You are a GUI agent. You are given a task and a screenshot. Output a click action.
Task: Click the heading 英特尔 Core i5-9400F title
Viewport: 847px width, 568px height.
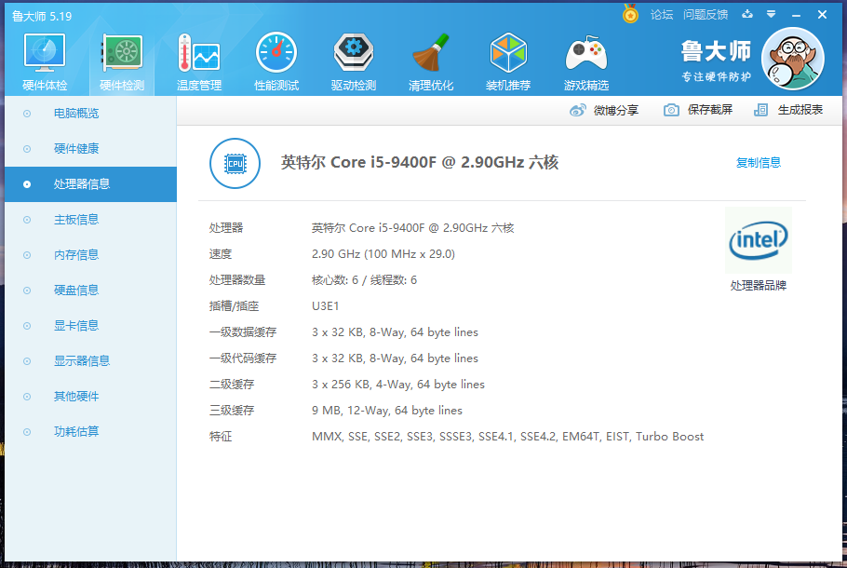419,162
